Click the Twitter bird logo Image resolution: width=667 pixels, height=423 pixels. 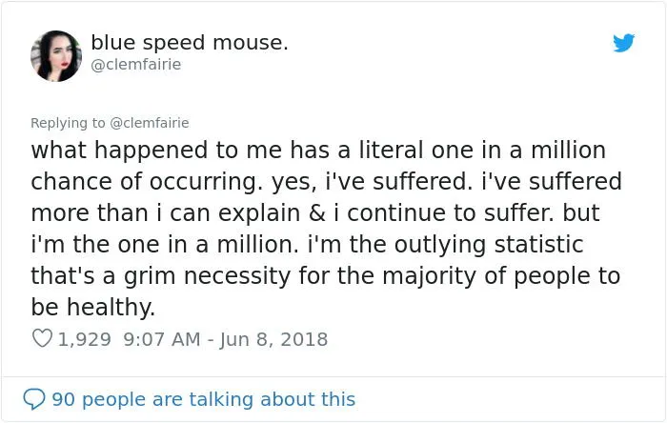point(623,43)
